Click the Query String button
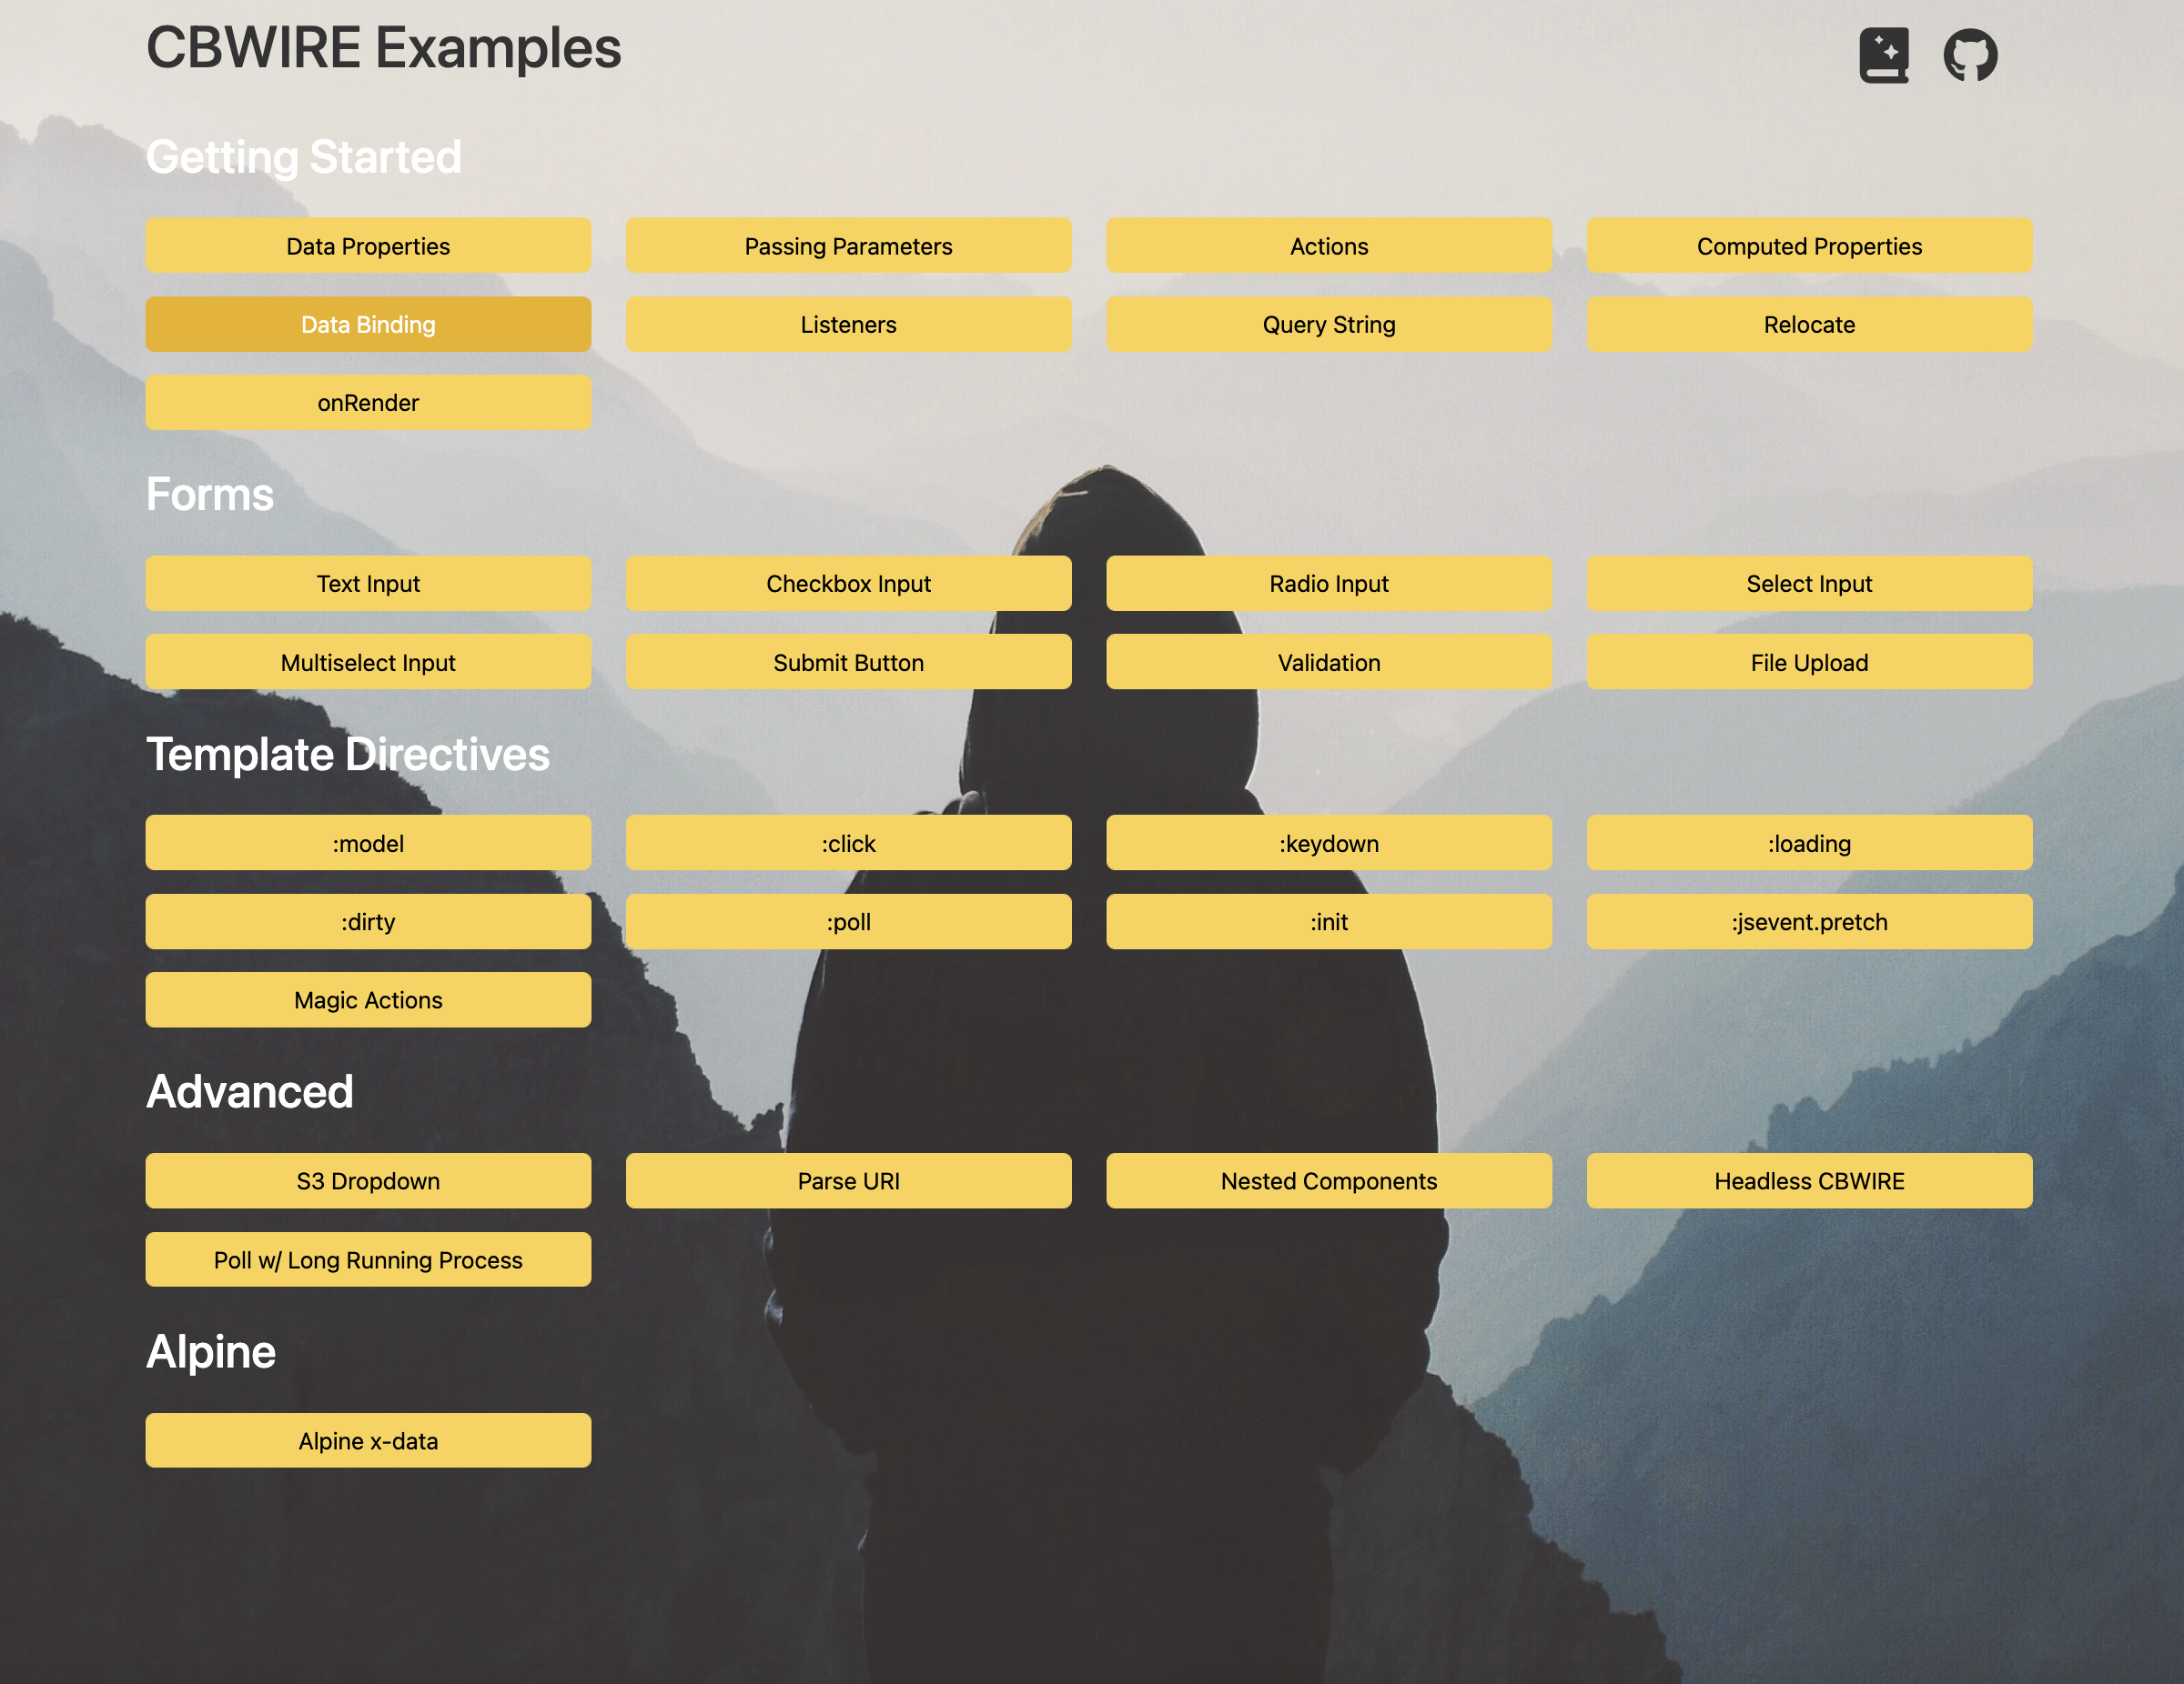Image resolution: width=2184 pixels, height=1684 pixels. [1328, 324]
